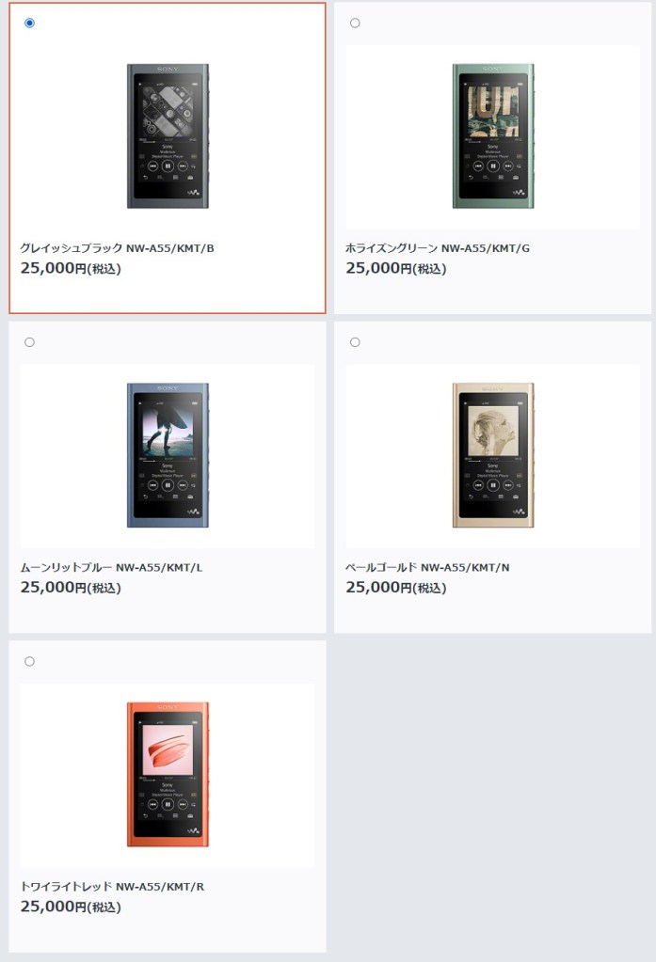Click the twilight red Walkman product image
Image resolution: width=656 pixels, height=962 pixels.
tap(168, 774)
